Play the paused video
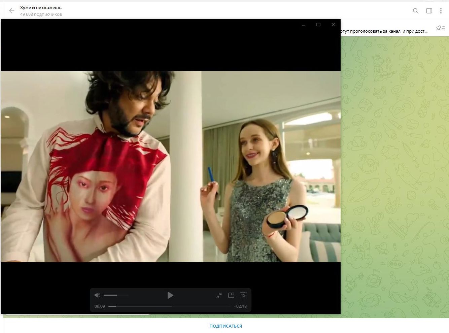This screenshot has width=449, height=333. (x=170, y=295)
